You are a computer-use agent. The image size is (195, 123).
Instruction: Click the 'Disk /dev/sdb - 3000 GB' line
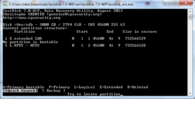[x=64, y=25]
